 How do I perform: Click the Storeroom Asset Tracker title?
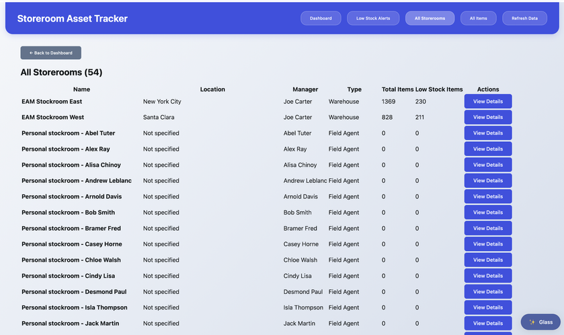(x=72, y=19)
